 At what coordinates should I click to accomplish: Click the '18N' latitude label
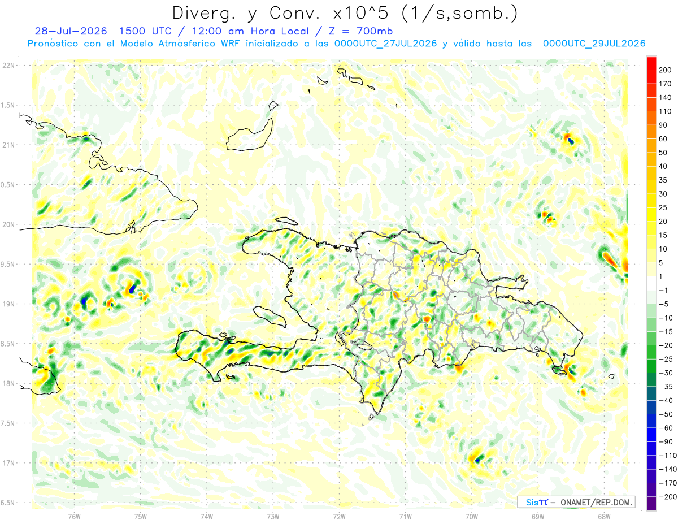[x=8, y=383]
